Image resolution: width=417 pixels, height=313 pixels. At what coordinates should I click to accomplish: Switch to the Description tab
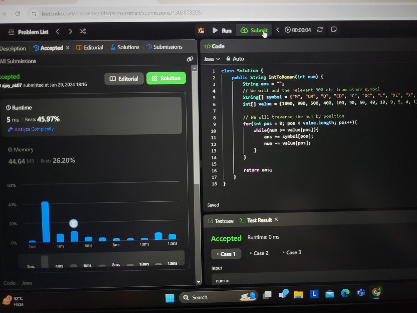pos(13,48)
